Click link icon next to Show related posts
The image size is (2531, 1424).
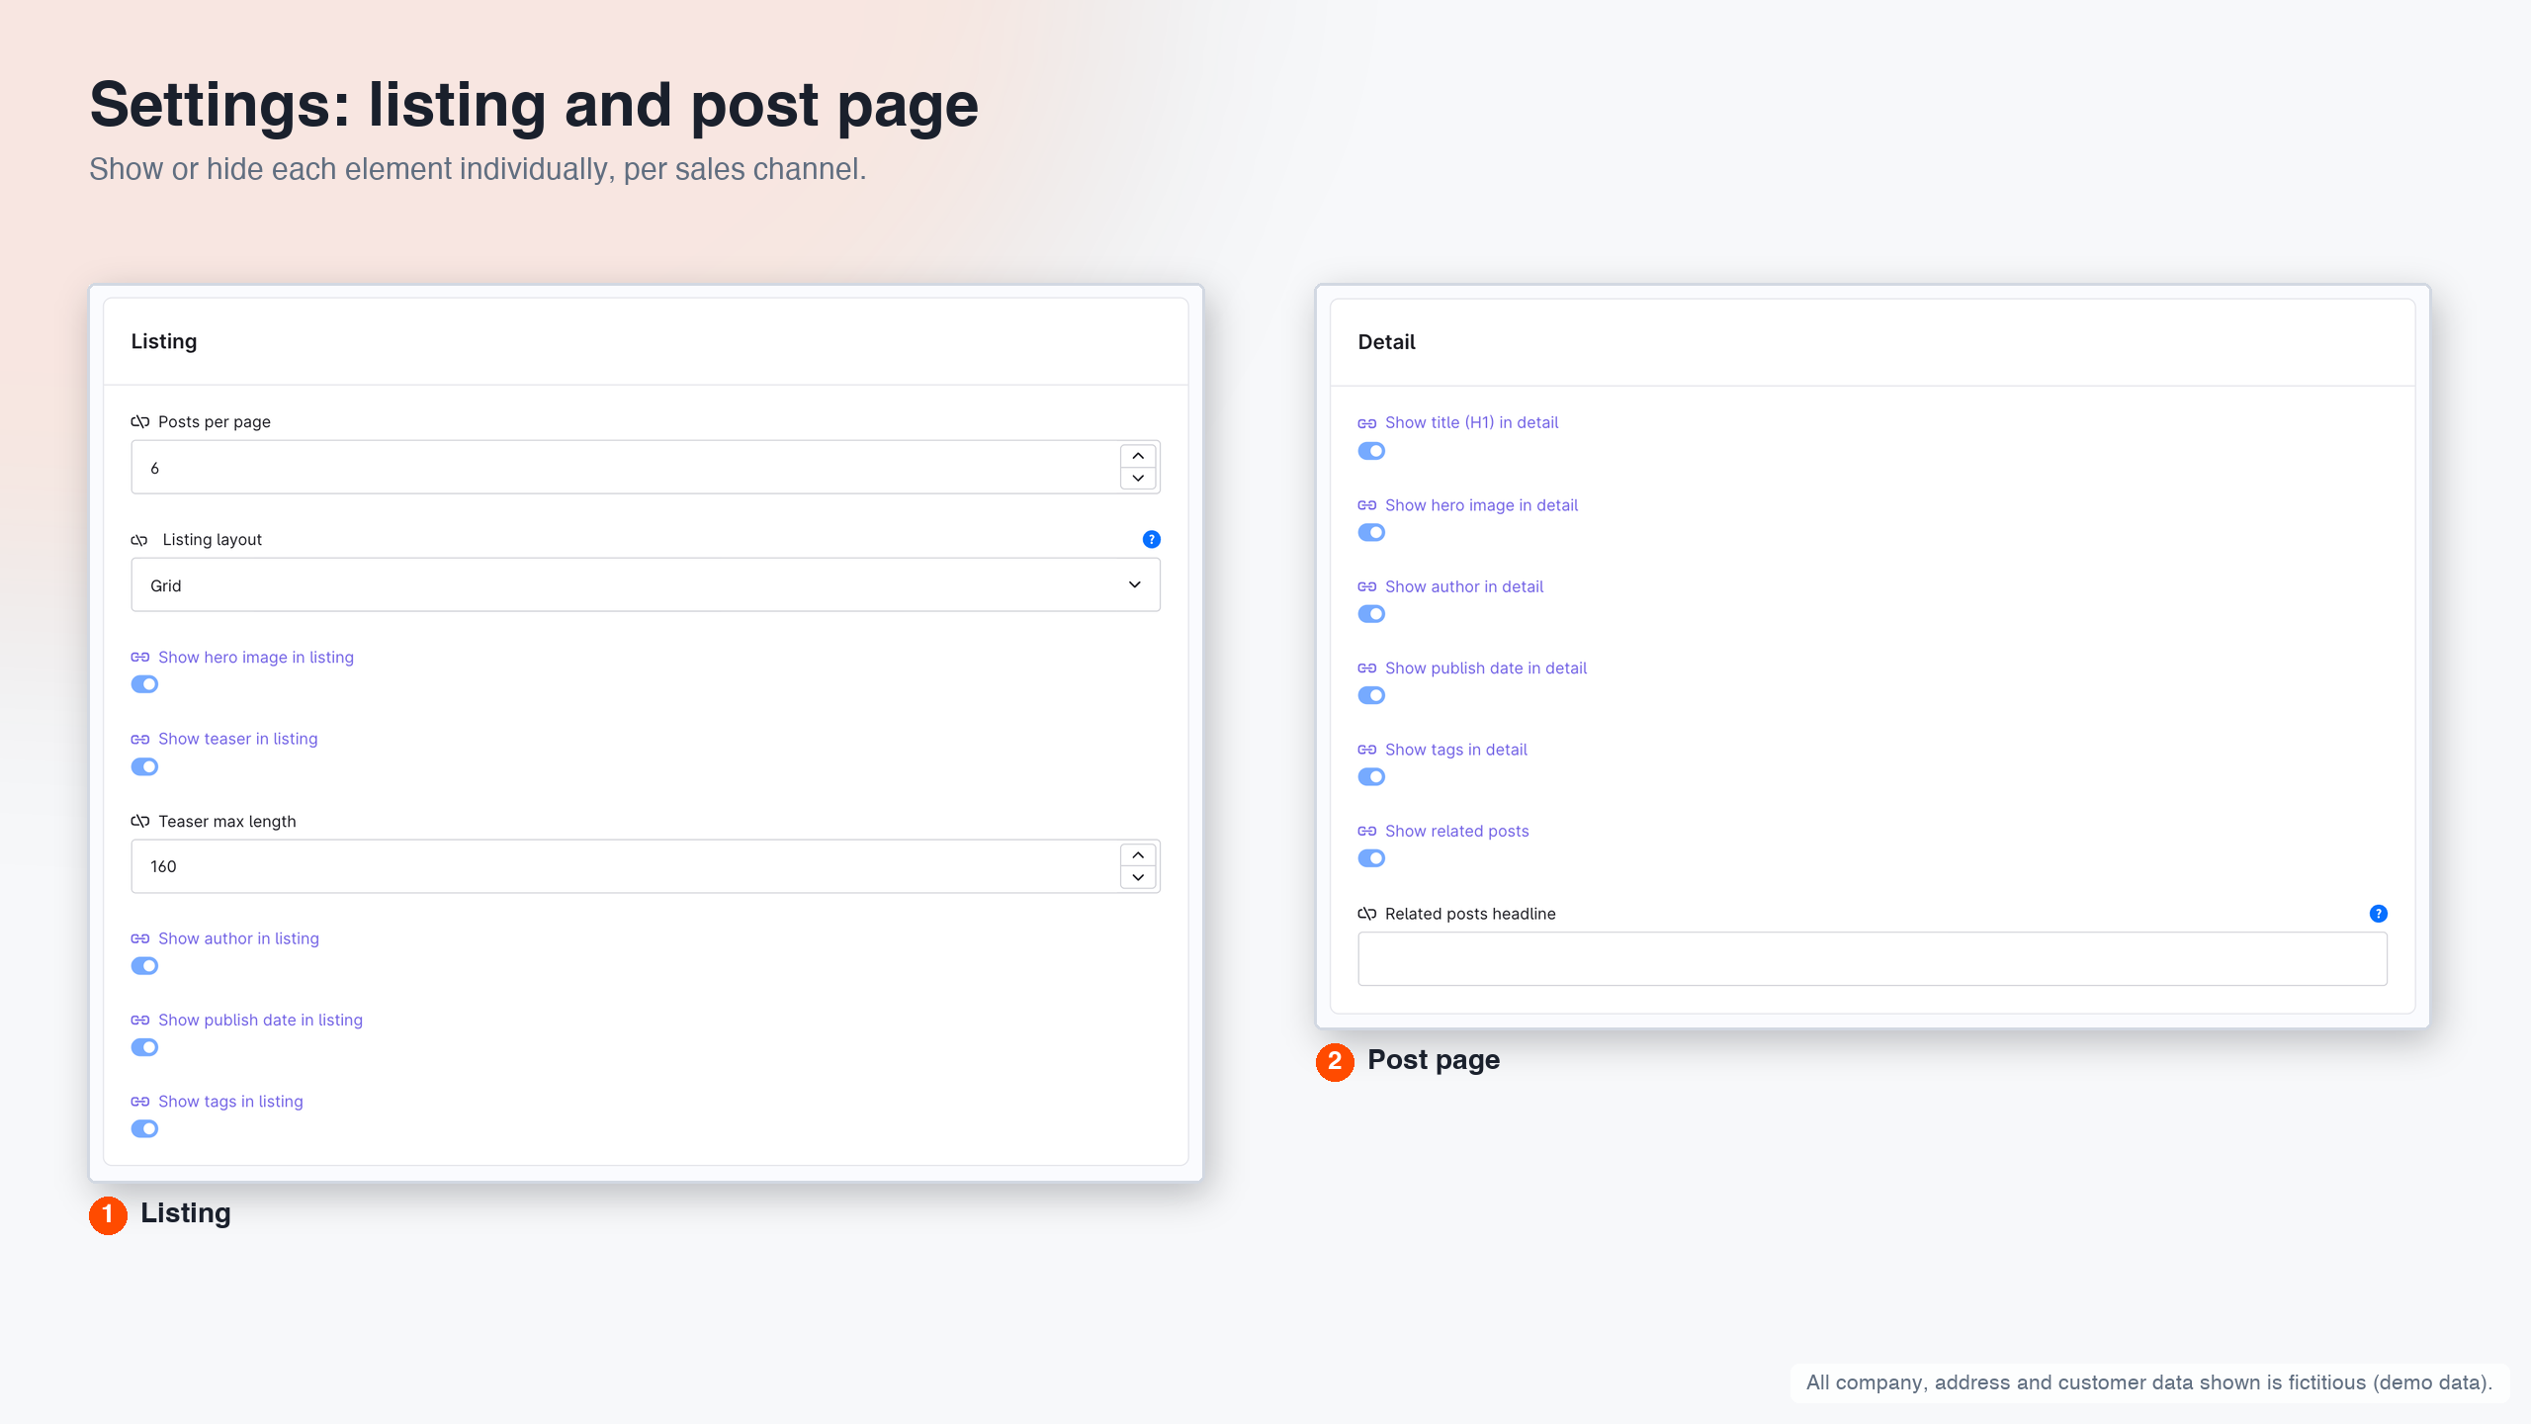(x=1367, y=832)
